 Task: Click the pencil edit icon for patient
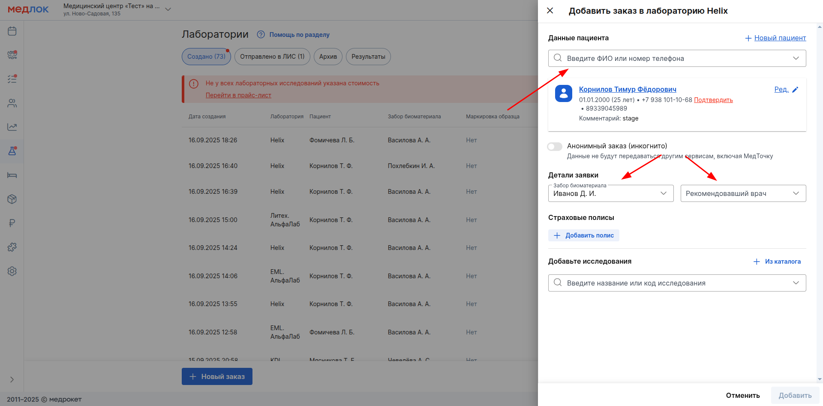coord(795,90)
